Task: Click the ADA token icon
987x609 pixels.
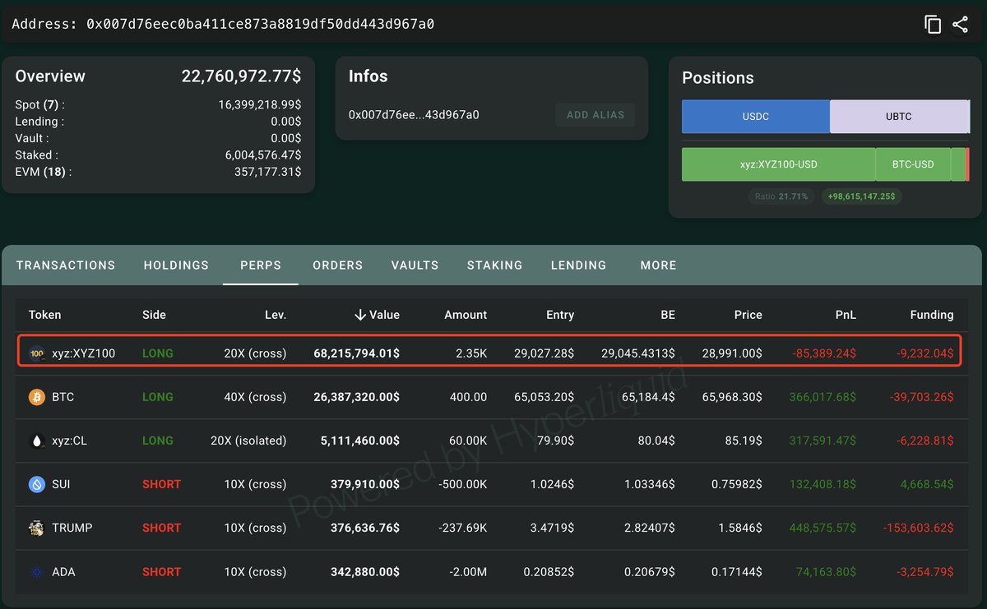Action: pos(37,571)
